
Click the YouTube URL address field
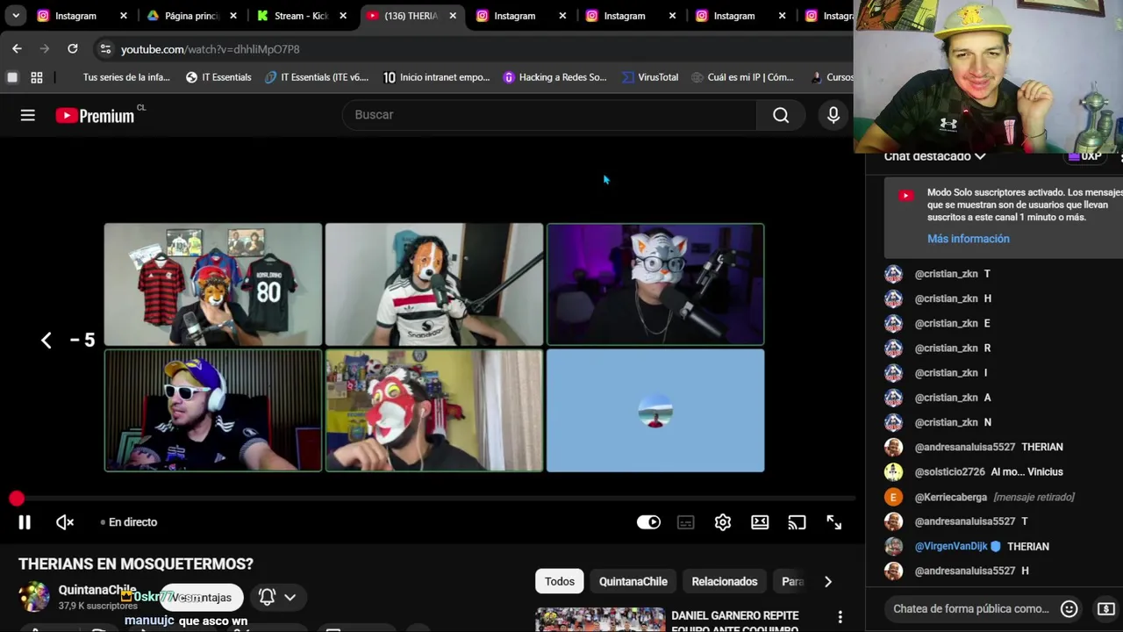[x=211, y=49]
